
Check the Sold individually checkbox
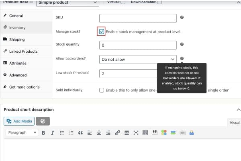(102, 90)
